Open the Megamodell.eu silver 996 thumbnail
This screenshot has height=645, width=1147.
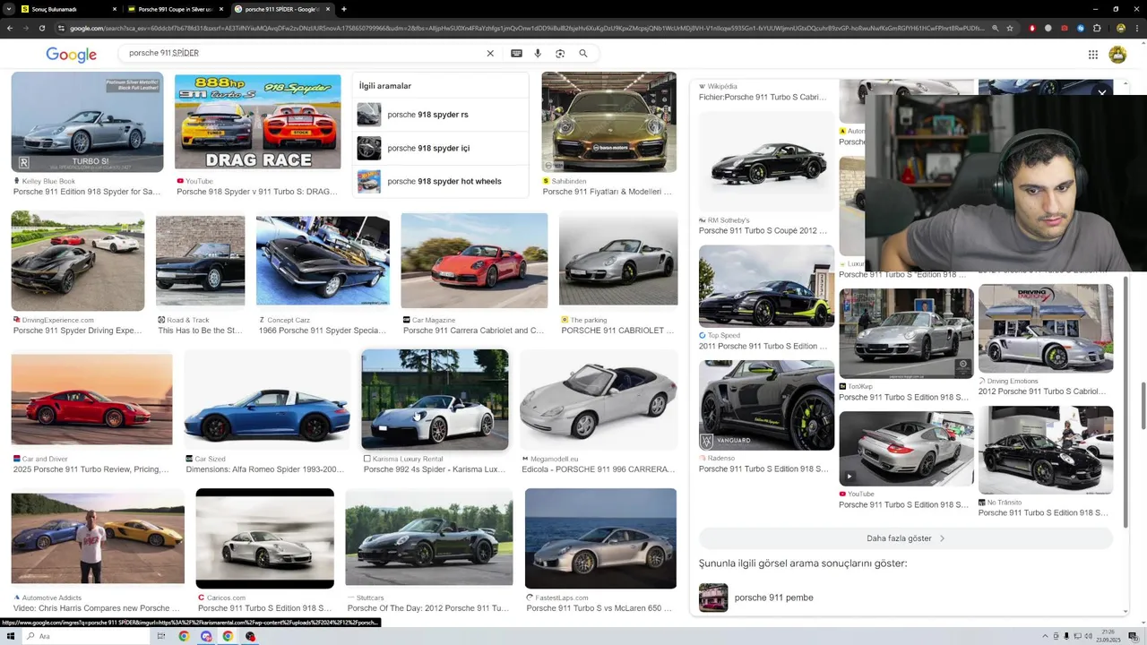(599, 400)
